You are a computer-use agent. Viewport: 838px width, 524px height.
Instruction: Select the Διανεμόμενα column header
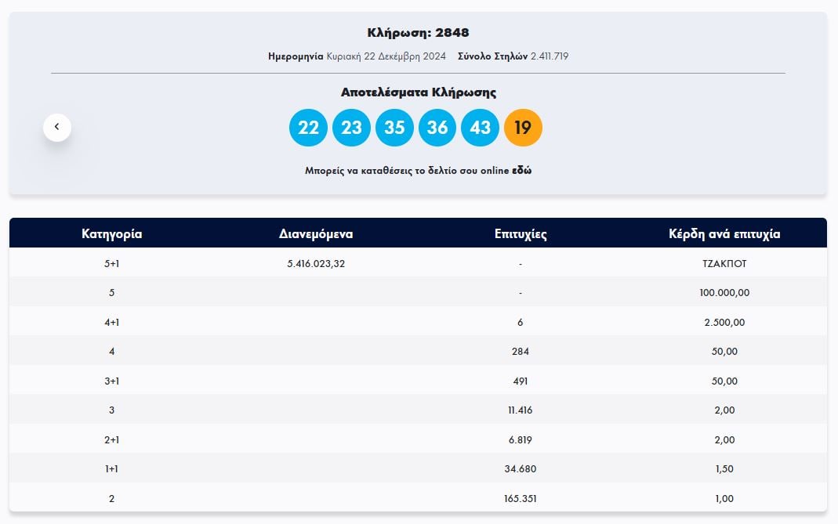(317, 233)
